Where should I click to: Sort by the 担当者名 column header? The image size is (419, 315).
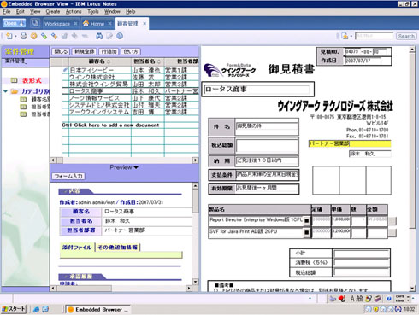point(147,61)
